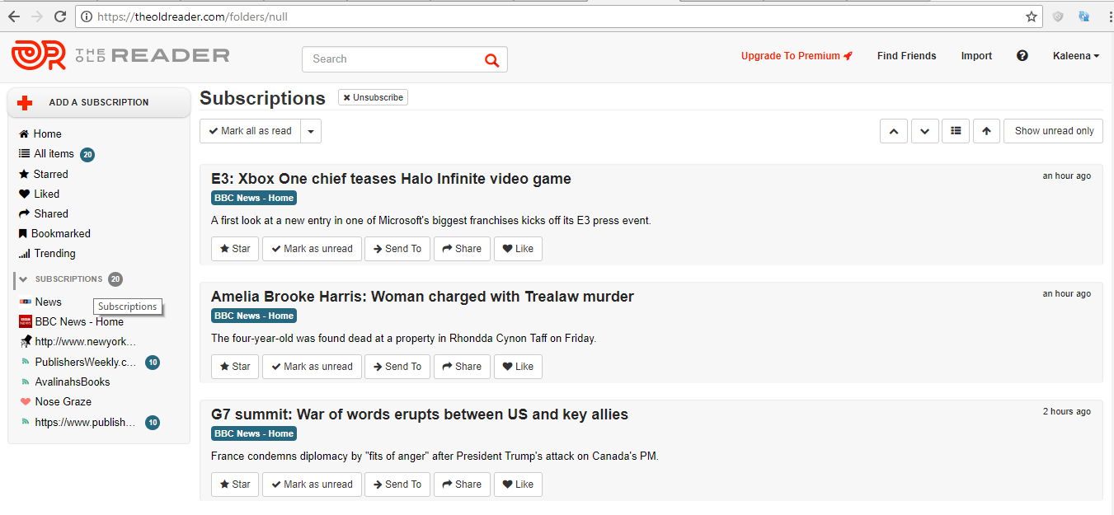Toggle Show unread only

[x=1053, y=131]
